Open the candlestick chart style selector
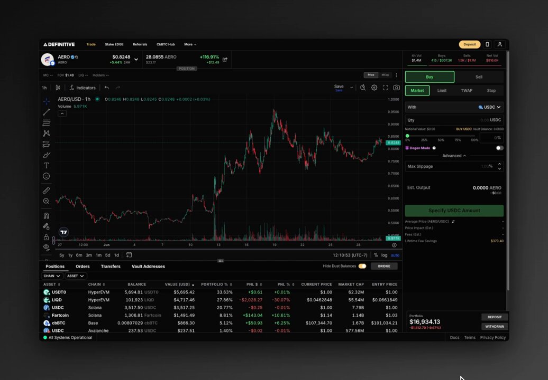The image size is (548, 380). tap(58, 88)
